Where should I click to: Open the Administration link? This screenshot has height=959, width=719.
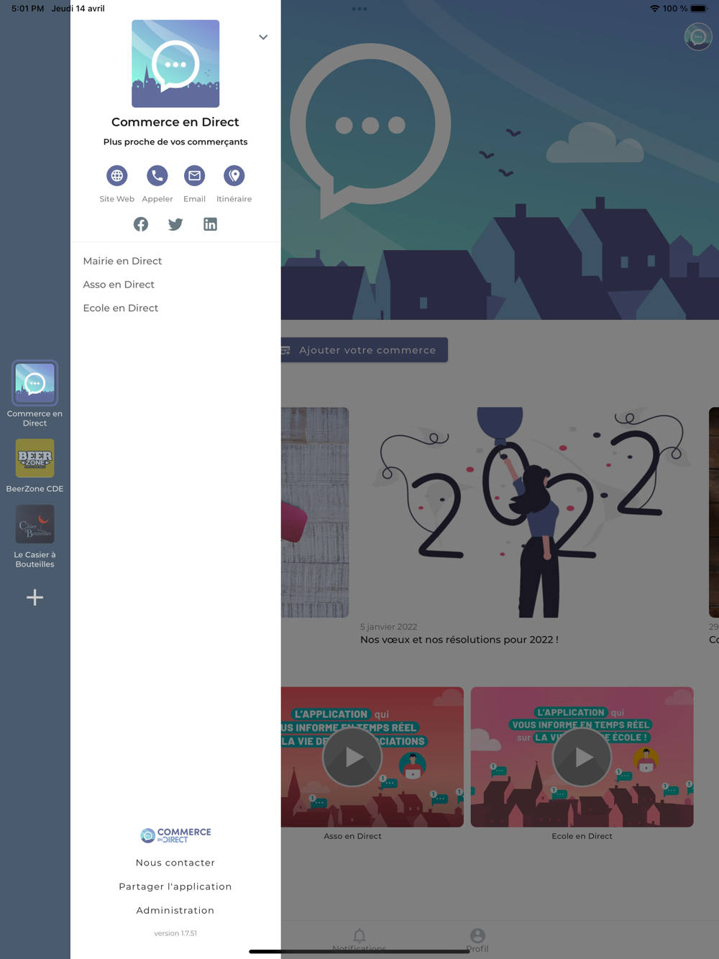(175, 910)
